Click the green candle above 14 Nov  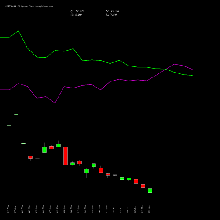(x=44, y=150)
